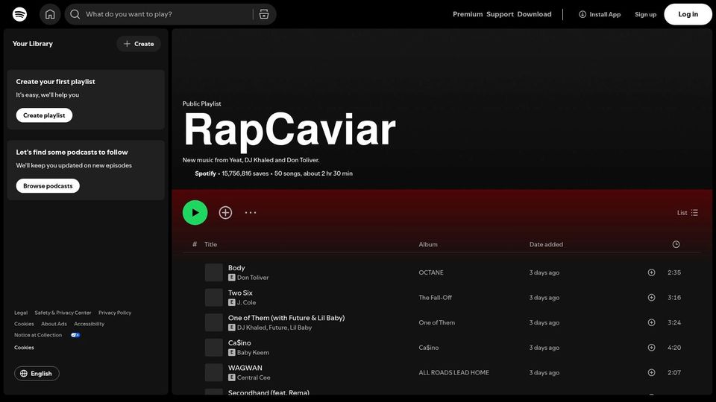716x402 pixels.
Task: Open artist Central Cee
Action: (254, 378)
